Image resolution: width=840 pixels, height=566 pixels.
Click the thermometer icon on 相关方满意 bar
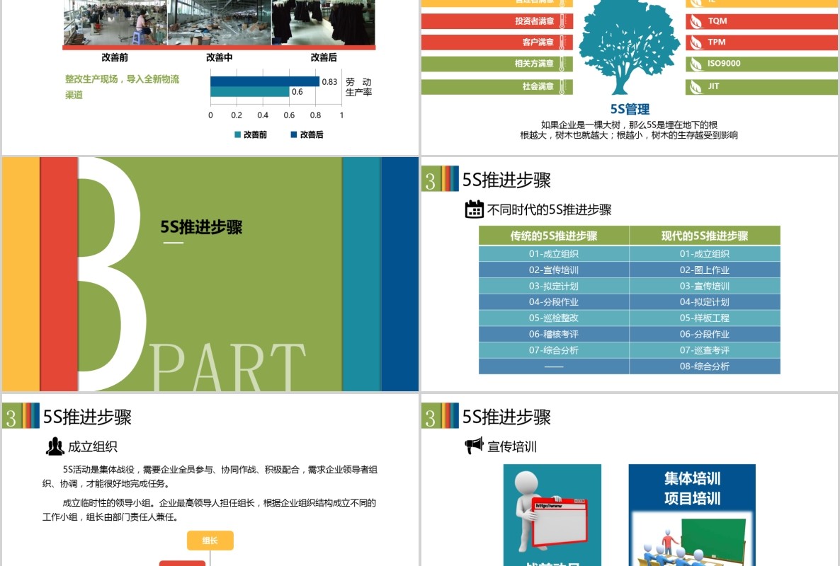pos(562,64)
